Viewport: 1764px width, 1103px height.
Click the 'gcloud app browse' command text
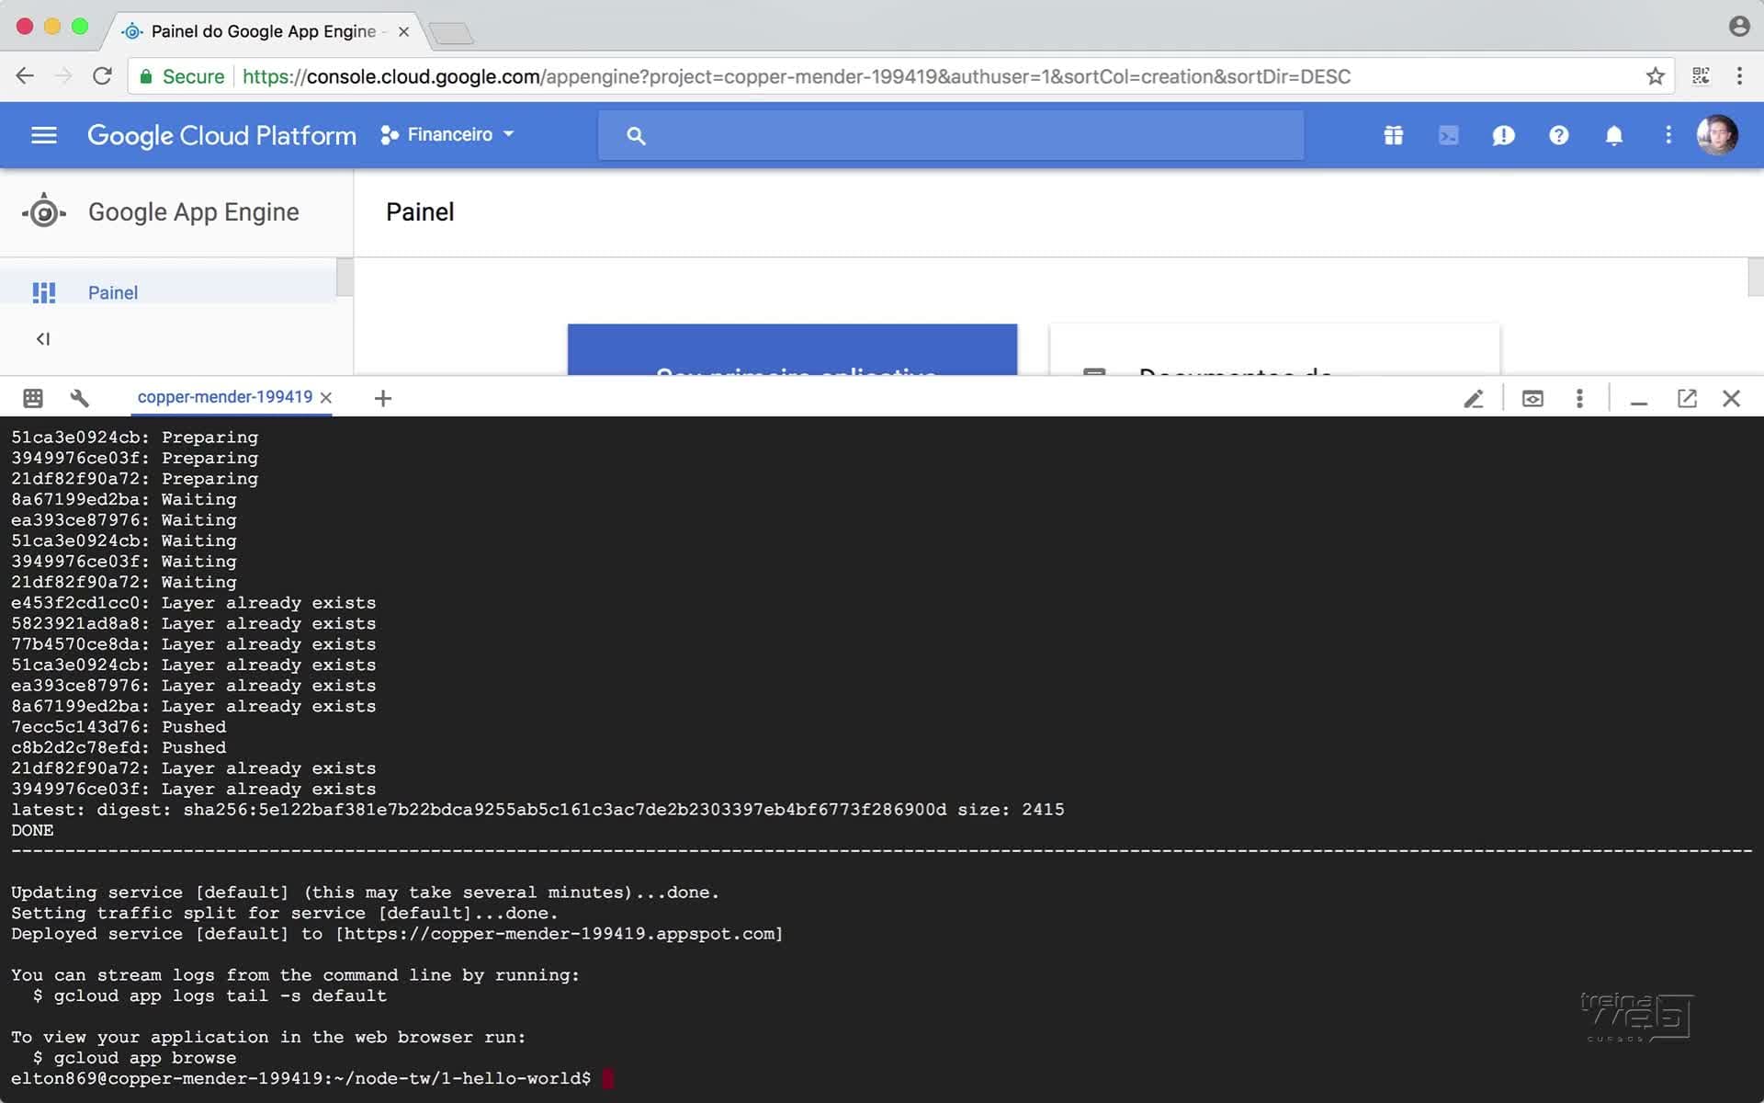[x=144, y=1058]
